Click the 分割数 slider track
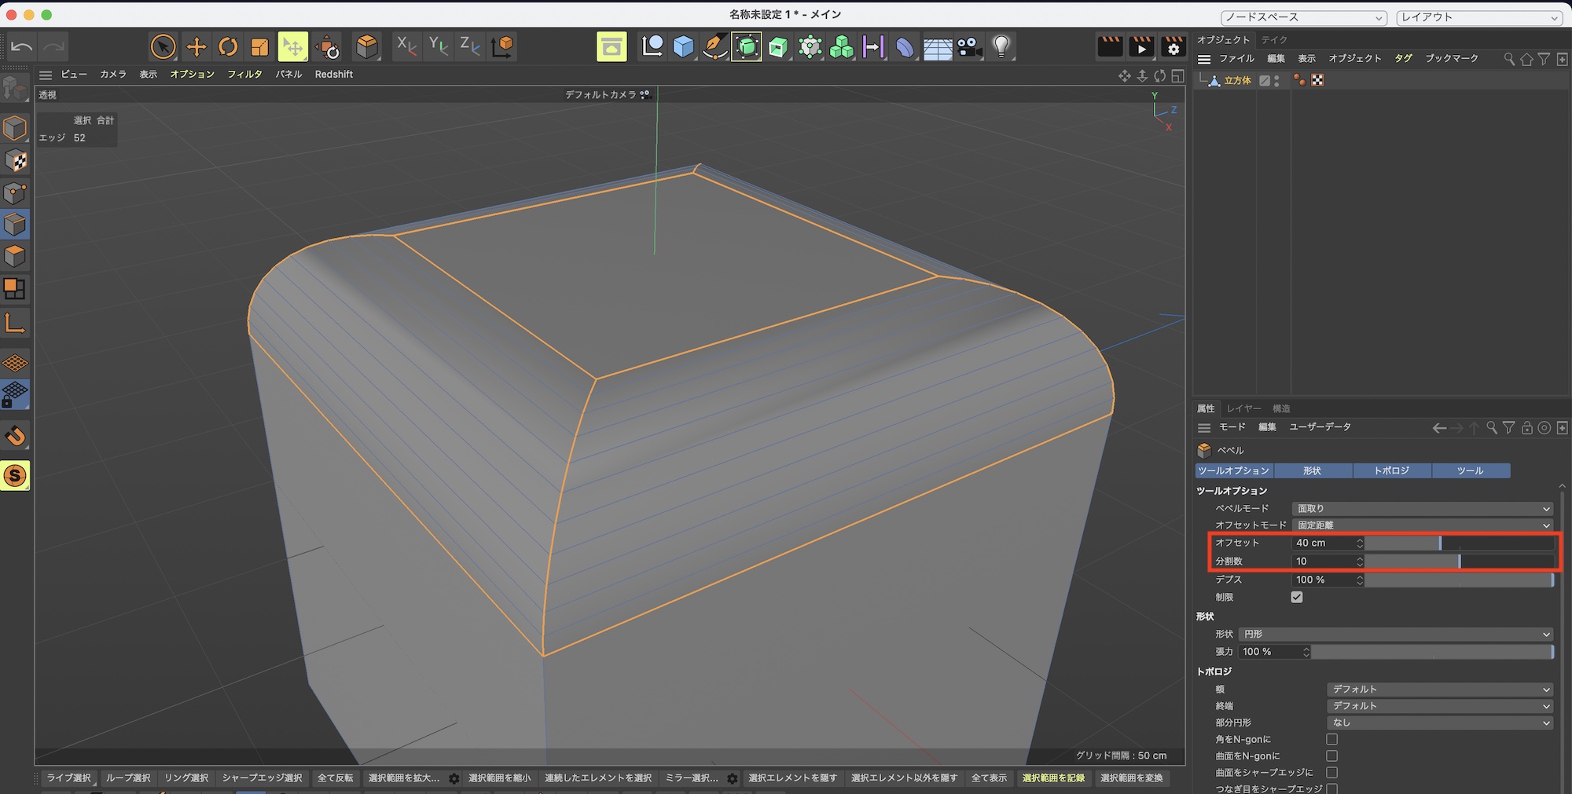The image size is (1572, 794). click(x=1459, y=562)
